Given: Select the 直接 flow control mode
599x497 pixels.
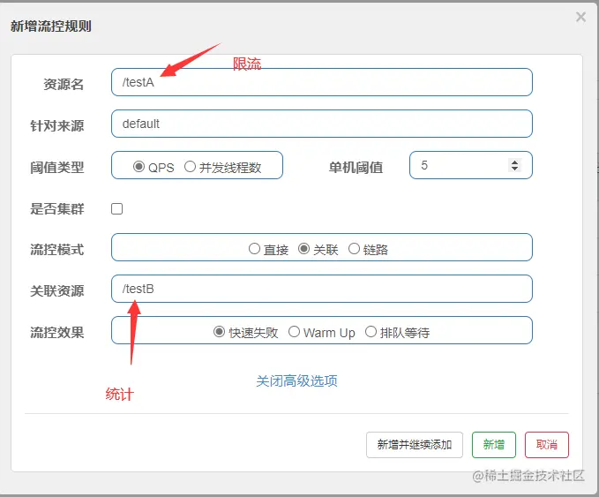Looking at the screenshot, I should (254, 249).
